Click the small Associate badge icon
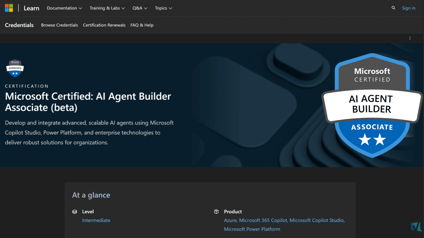 (x=15, y=68)
